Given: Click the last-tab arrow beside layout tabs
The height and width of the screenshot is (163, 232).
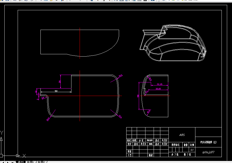Looking at the screenshot, I should tap(13, 162).
